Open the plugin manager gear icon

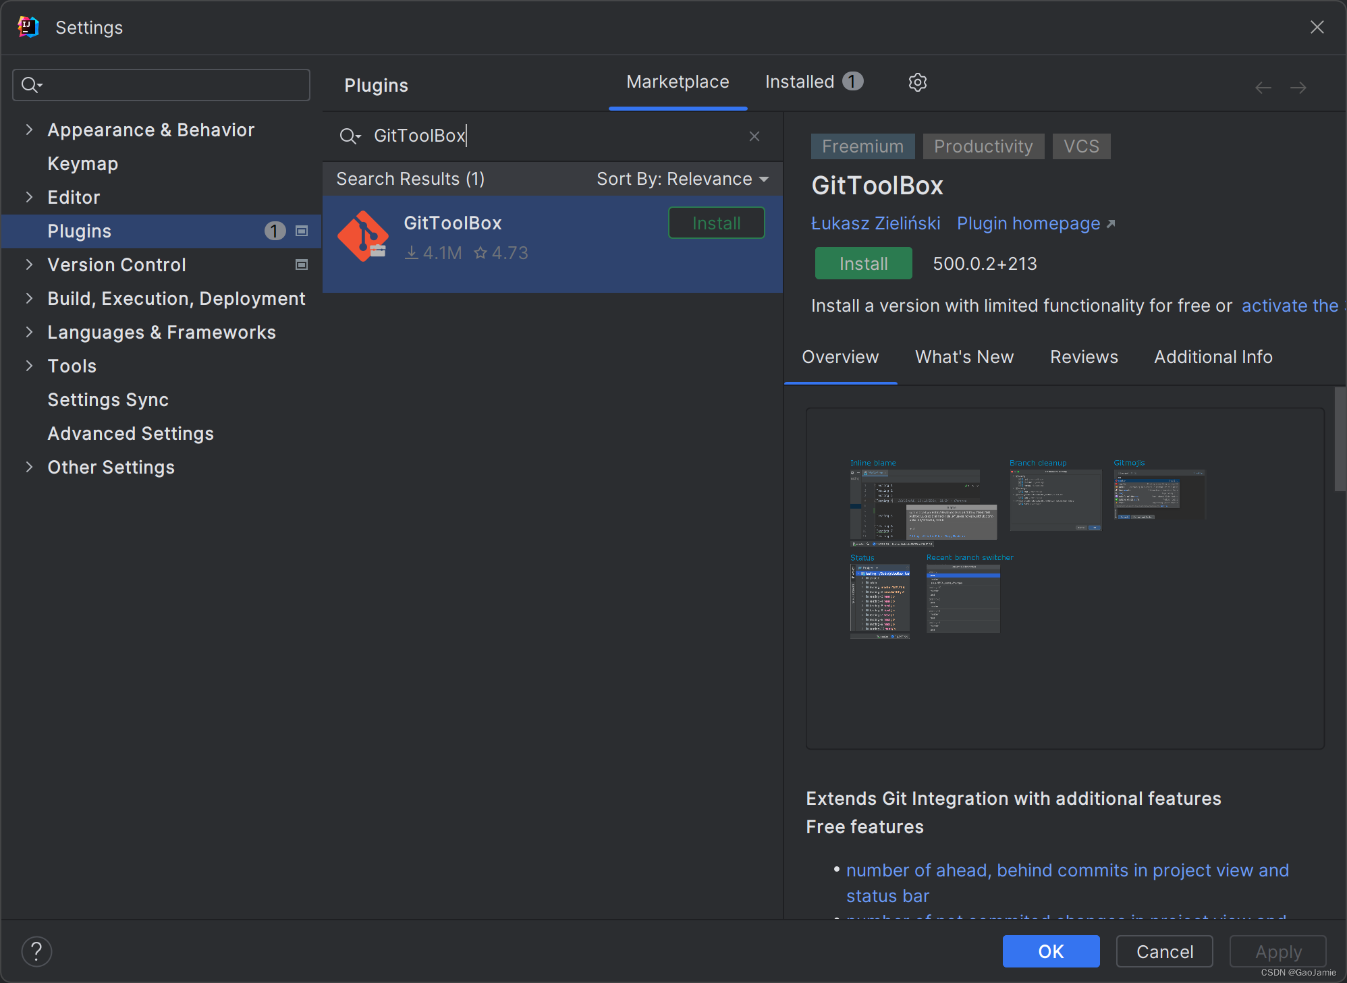click(917, 82)
